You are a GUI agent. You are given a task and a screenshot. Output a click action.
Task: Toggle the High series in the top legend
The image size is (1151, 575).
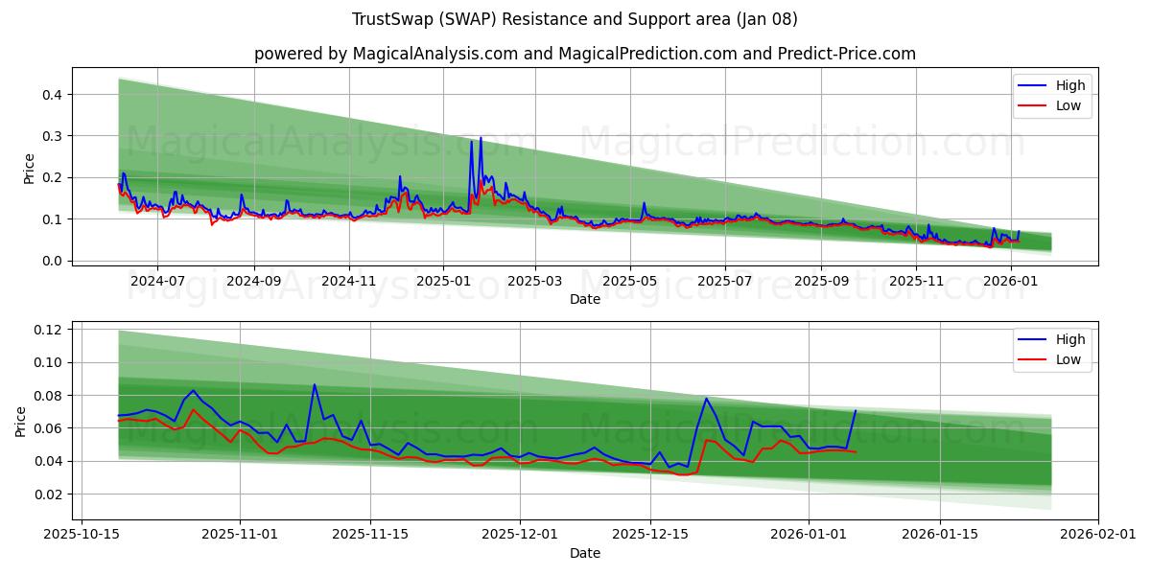pyautogui.click(x=1065, y=85)
